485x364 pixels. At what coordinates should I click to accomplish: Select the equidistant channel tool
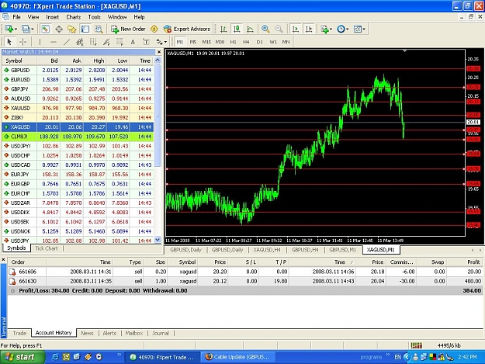[80, 42]
